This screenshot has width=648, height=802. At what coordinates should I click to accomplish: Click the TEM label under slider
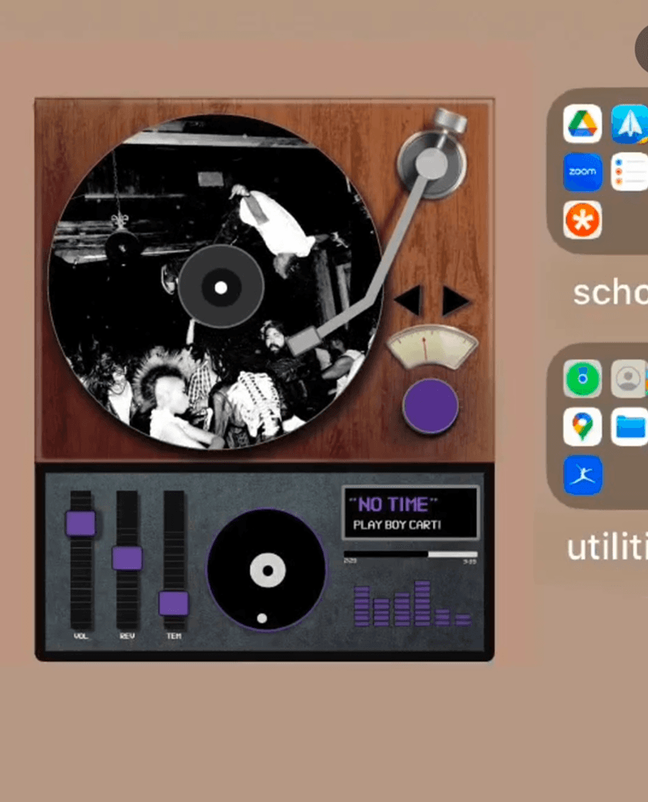pos(173,636)
